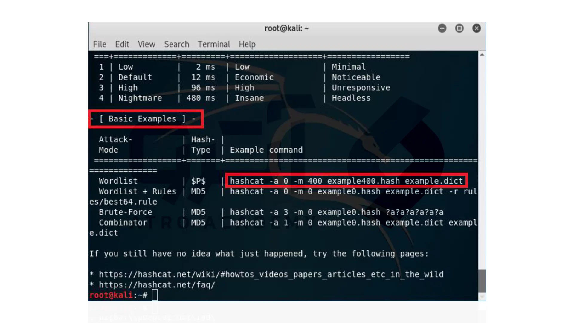
Task: Open hashcat wiki howtos link
Action: [271, 274]
